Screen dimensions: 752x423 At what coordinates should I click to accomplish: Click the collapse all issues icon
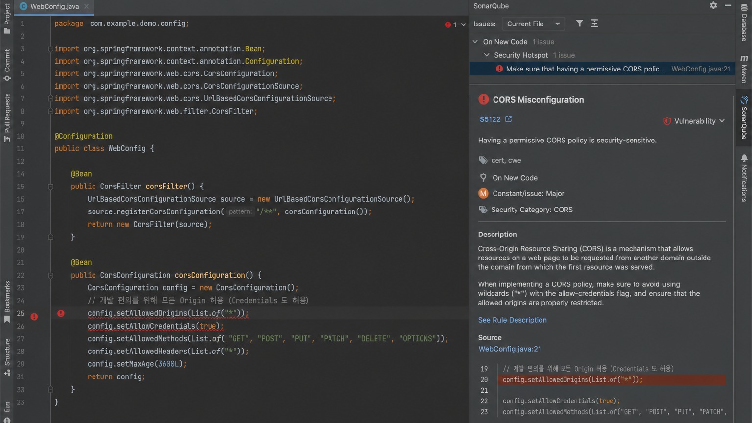594,23
